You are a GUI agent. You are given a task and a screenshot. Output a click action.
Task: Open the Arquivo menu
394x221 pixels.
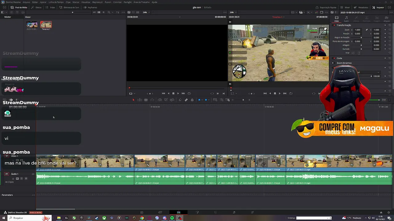pyautogui.click(x=26, y=2)
